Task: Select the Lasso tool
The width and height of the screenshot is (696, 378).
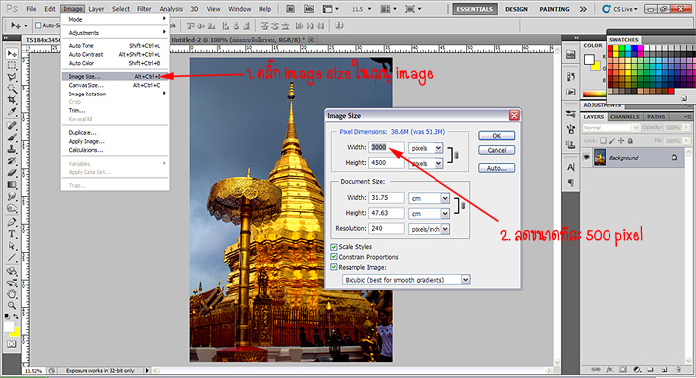Action: click(x=12, y=77)
